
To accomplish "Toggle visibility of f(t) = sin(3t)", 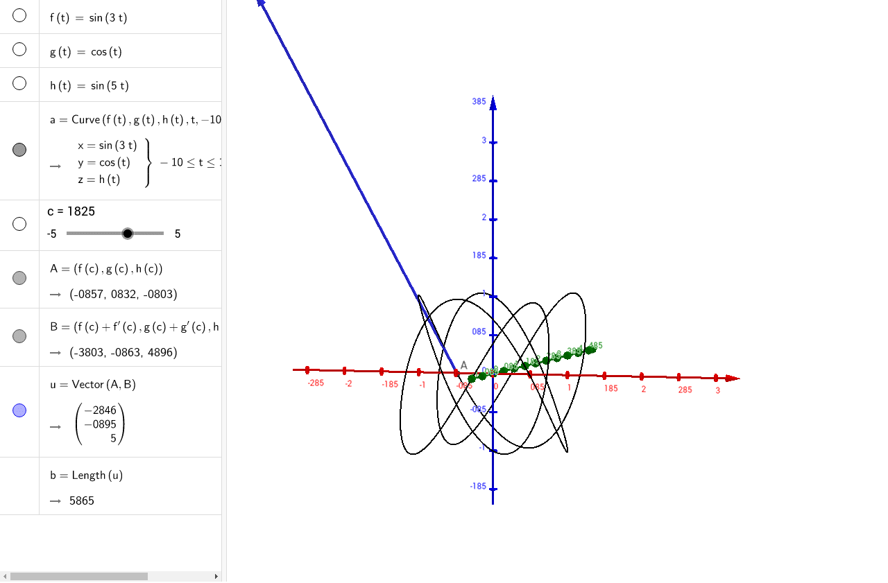I will click(19, 15).
